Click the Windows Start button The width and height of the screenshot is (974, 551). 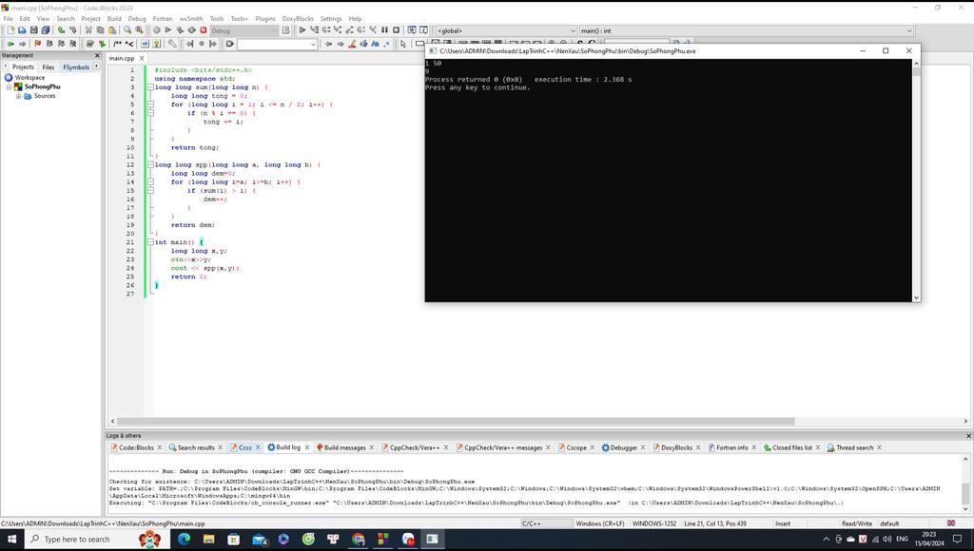tap(11, 540)
